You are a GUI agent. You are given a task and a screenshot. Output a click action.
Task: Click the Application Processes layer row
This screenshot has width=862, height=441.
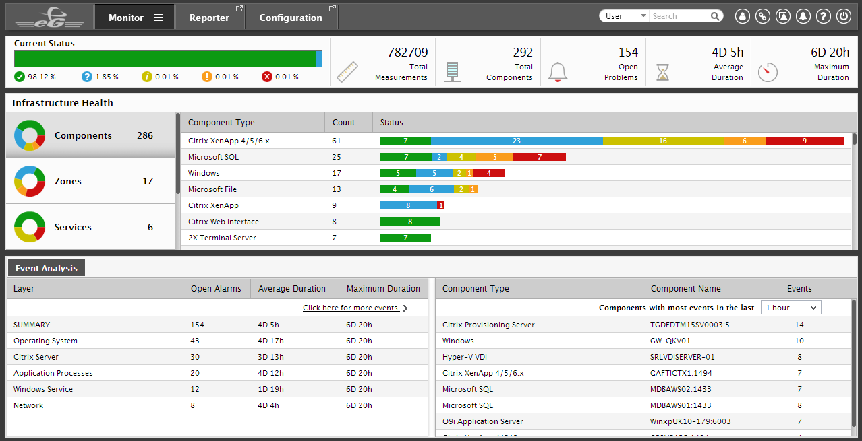coord(217,373)
